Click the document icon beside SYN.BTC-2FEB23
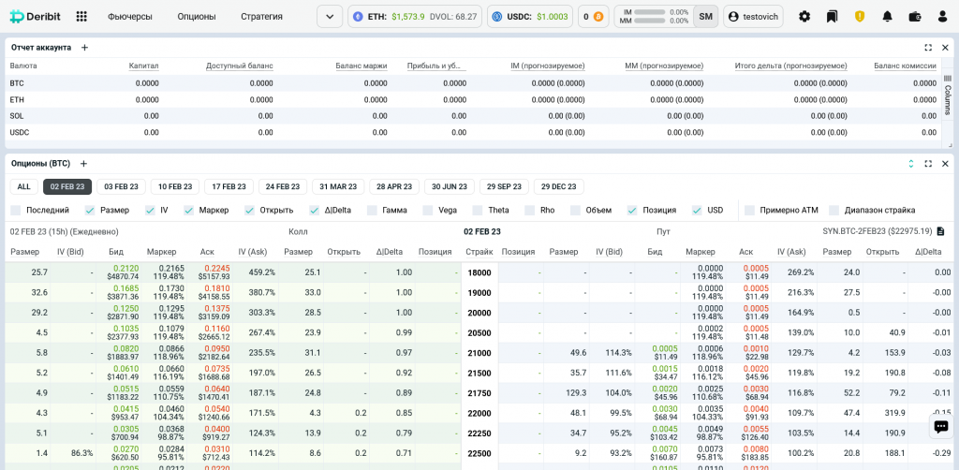The height and width of the screenshot is (470, 959). [x=940, y=231]
